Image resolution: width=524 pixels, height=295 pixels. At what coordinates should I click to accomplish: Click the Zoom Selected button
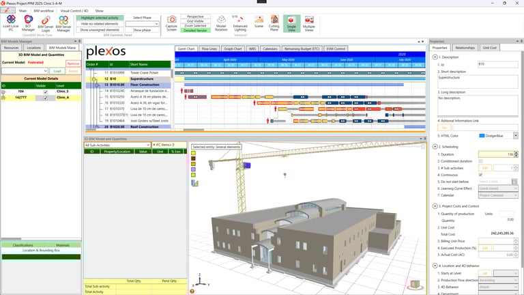tap(196, 26)
